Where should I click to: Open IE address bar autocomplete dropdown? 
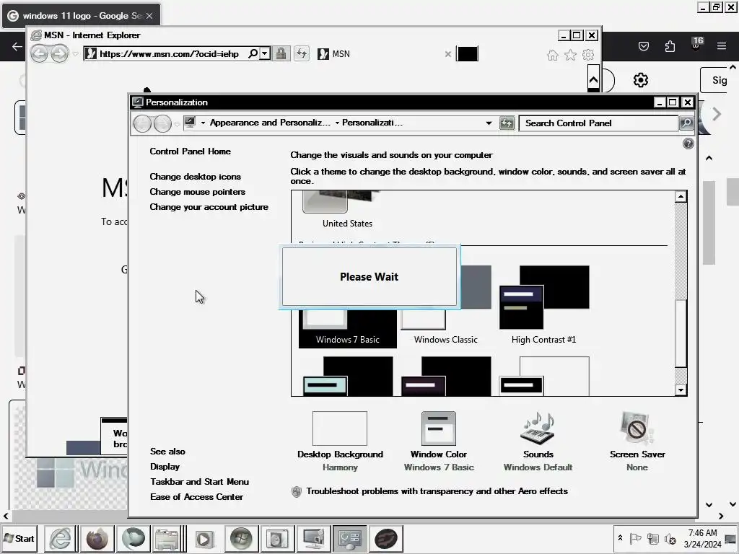(265, 53)
